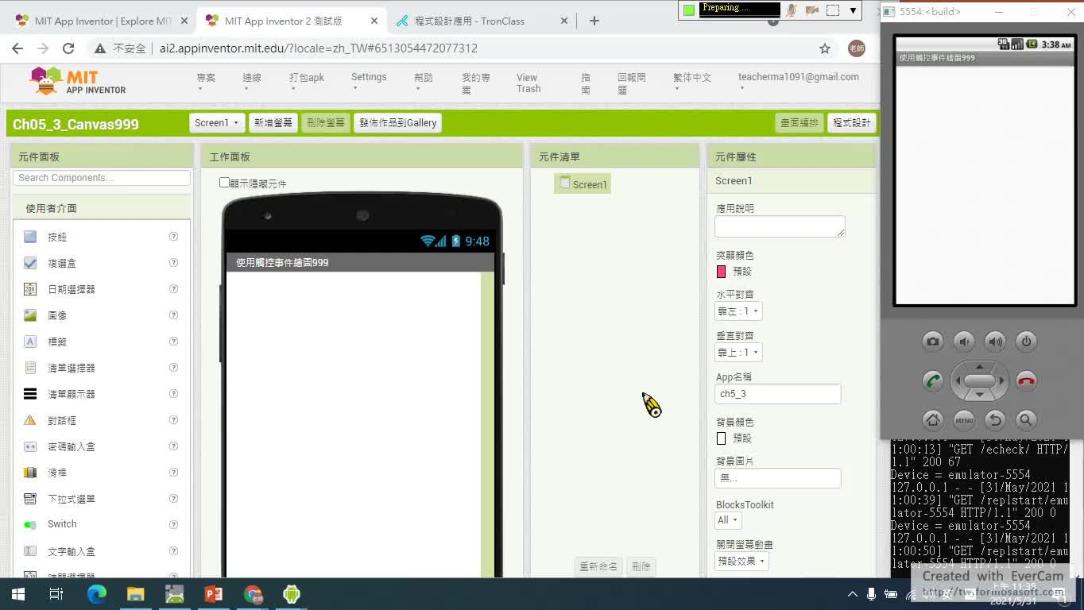
Task: Click the Button component icon in palette
Action: point(30,237)
